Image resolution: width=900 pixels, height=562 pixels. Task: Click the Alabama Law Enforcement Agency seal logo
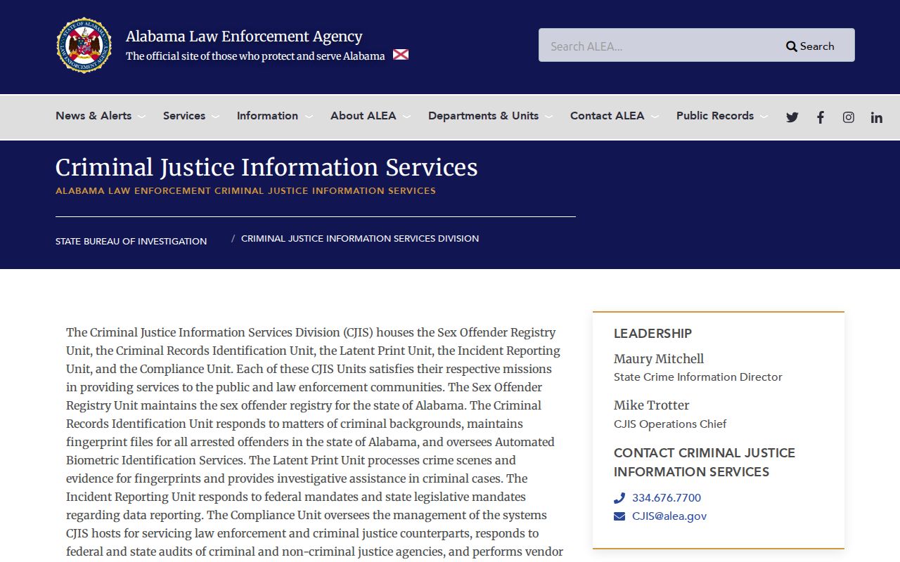(84, 46)
